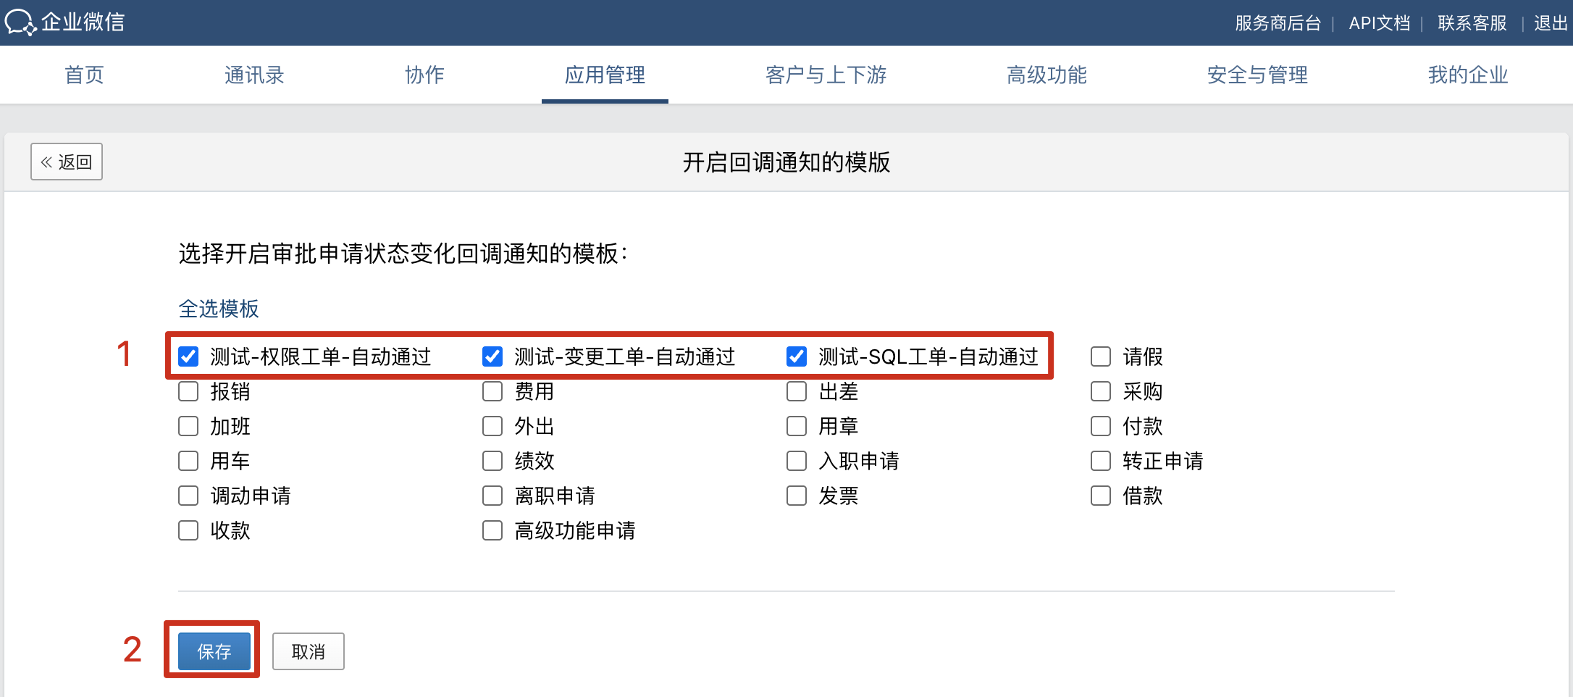Open the 通讯录 tab

pos(254,75)
